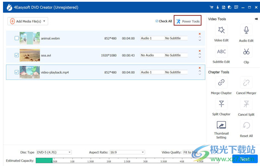Screen dimensions: 260x166
Task: Open the Add Media File(s) dropdown arrow
Action: click(x=44, y=21)
